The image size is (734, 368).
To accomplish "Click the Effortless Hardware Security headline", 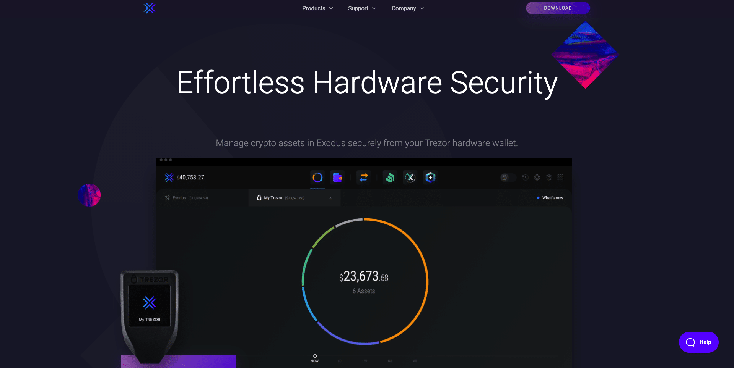I will 367,83.
